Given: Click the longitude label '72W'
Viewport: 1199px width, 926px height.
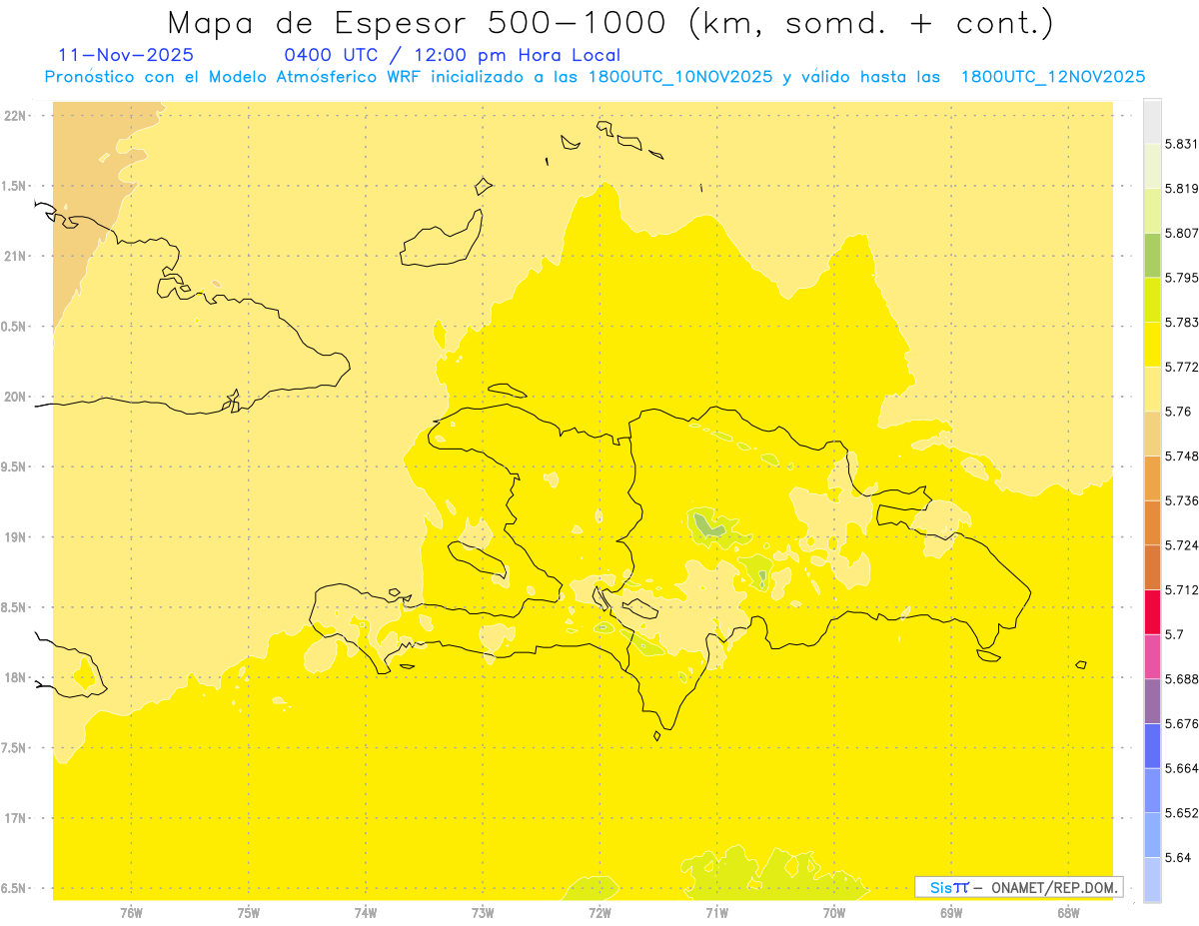Looking at the screenshot, I should point(599,913).
